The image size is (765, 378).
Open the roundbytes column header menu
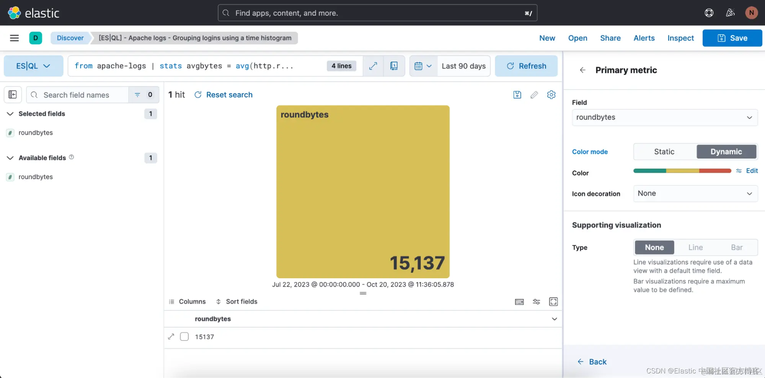click(554, 319)
